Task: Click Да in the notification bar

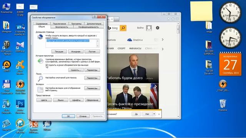Action: point(136,114)
